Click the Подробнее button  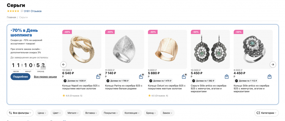pyautogui.click(x=20, y=77)
